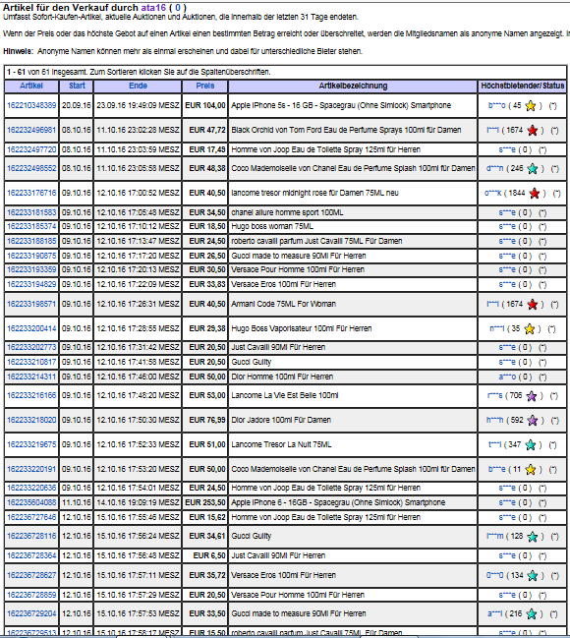Select 'chanel allure homme sport 100ML' text
The height and width of the screenshot is (638, 570).
(x=287, y=212)
